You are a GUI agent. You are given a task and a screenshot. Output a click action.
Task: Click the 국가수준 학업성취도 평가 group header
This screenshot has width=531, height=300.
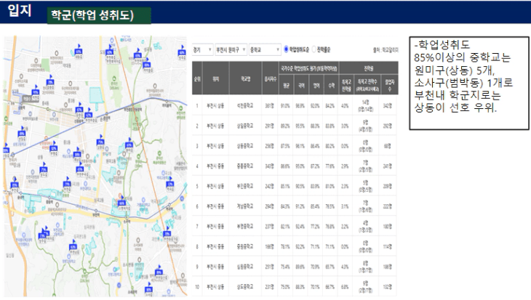click(x=308, y=69)
